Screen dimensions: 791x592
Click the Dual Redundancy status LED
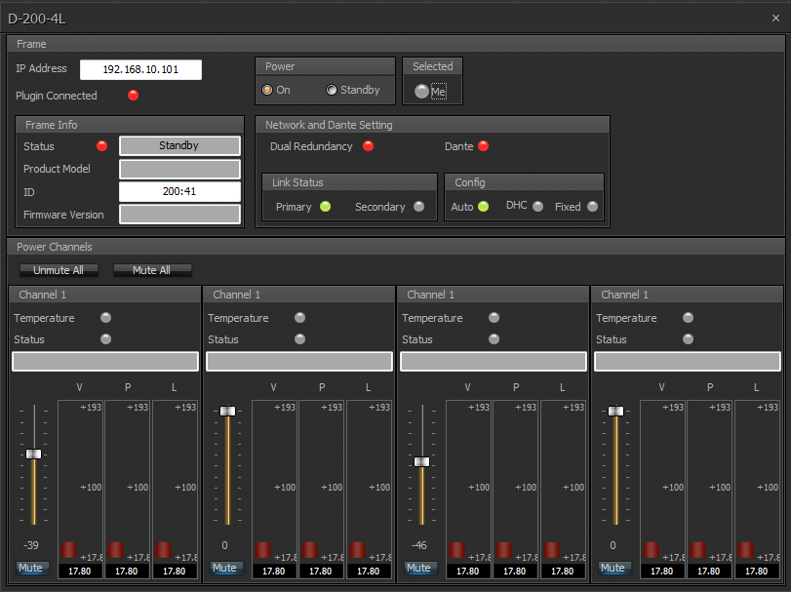click(368, 146)
